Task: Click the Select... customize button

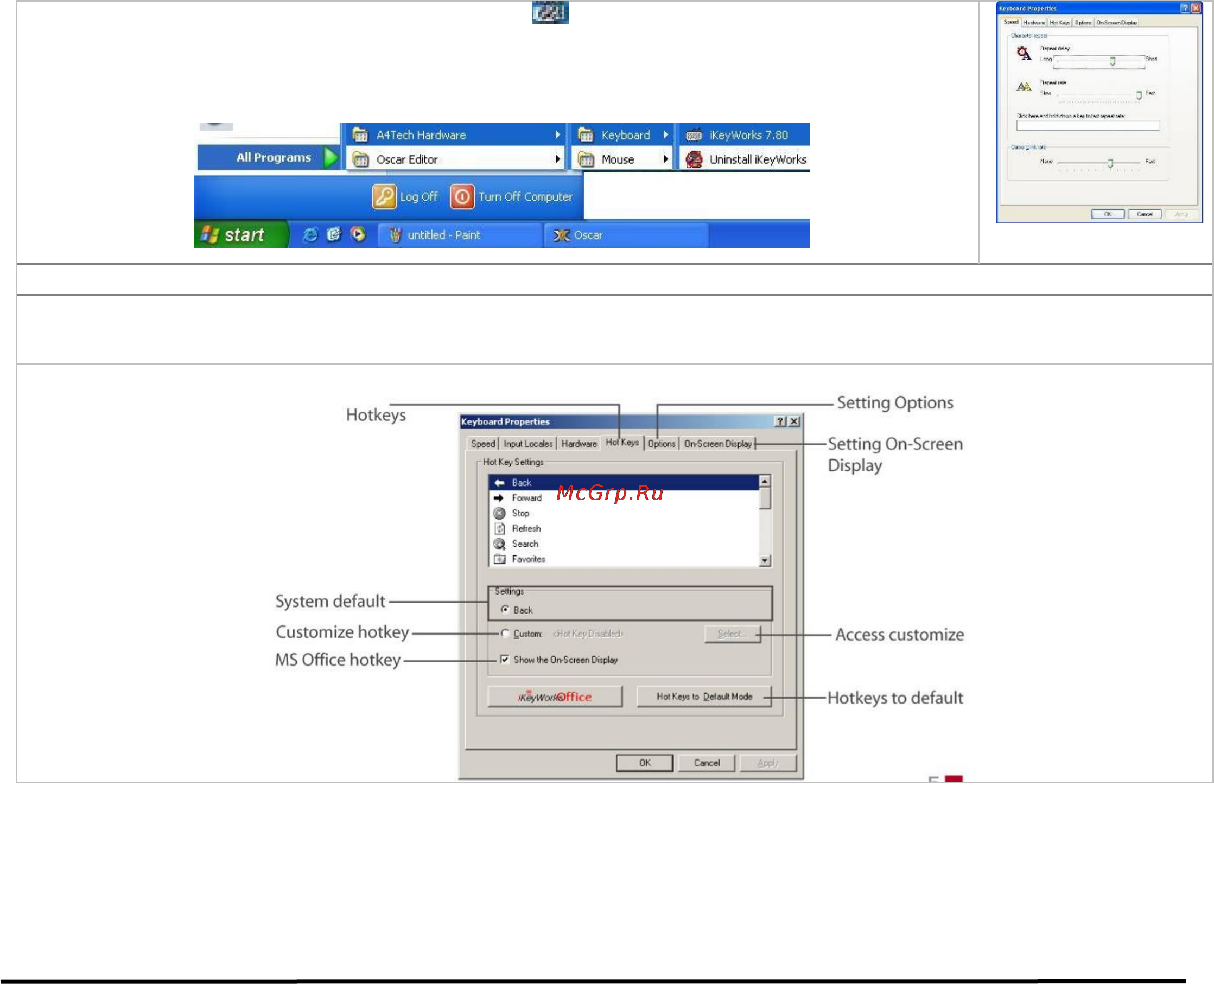Action: (x=732, y=633)
